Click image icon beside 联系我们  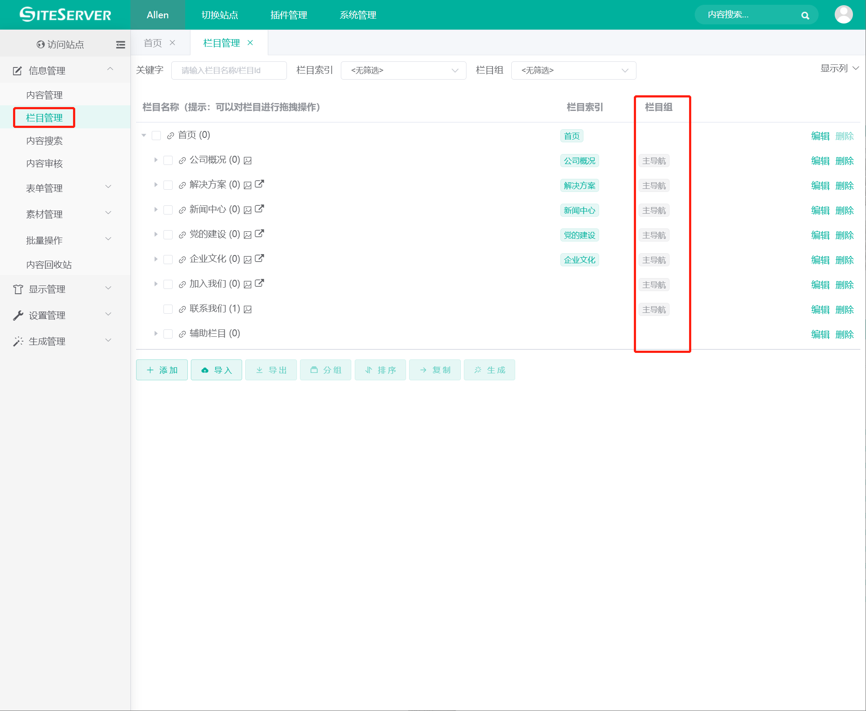point(248,309)
